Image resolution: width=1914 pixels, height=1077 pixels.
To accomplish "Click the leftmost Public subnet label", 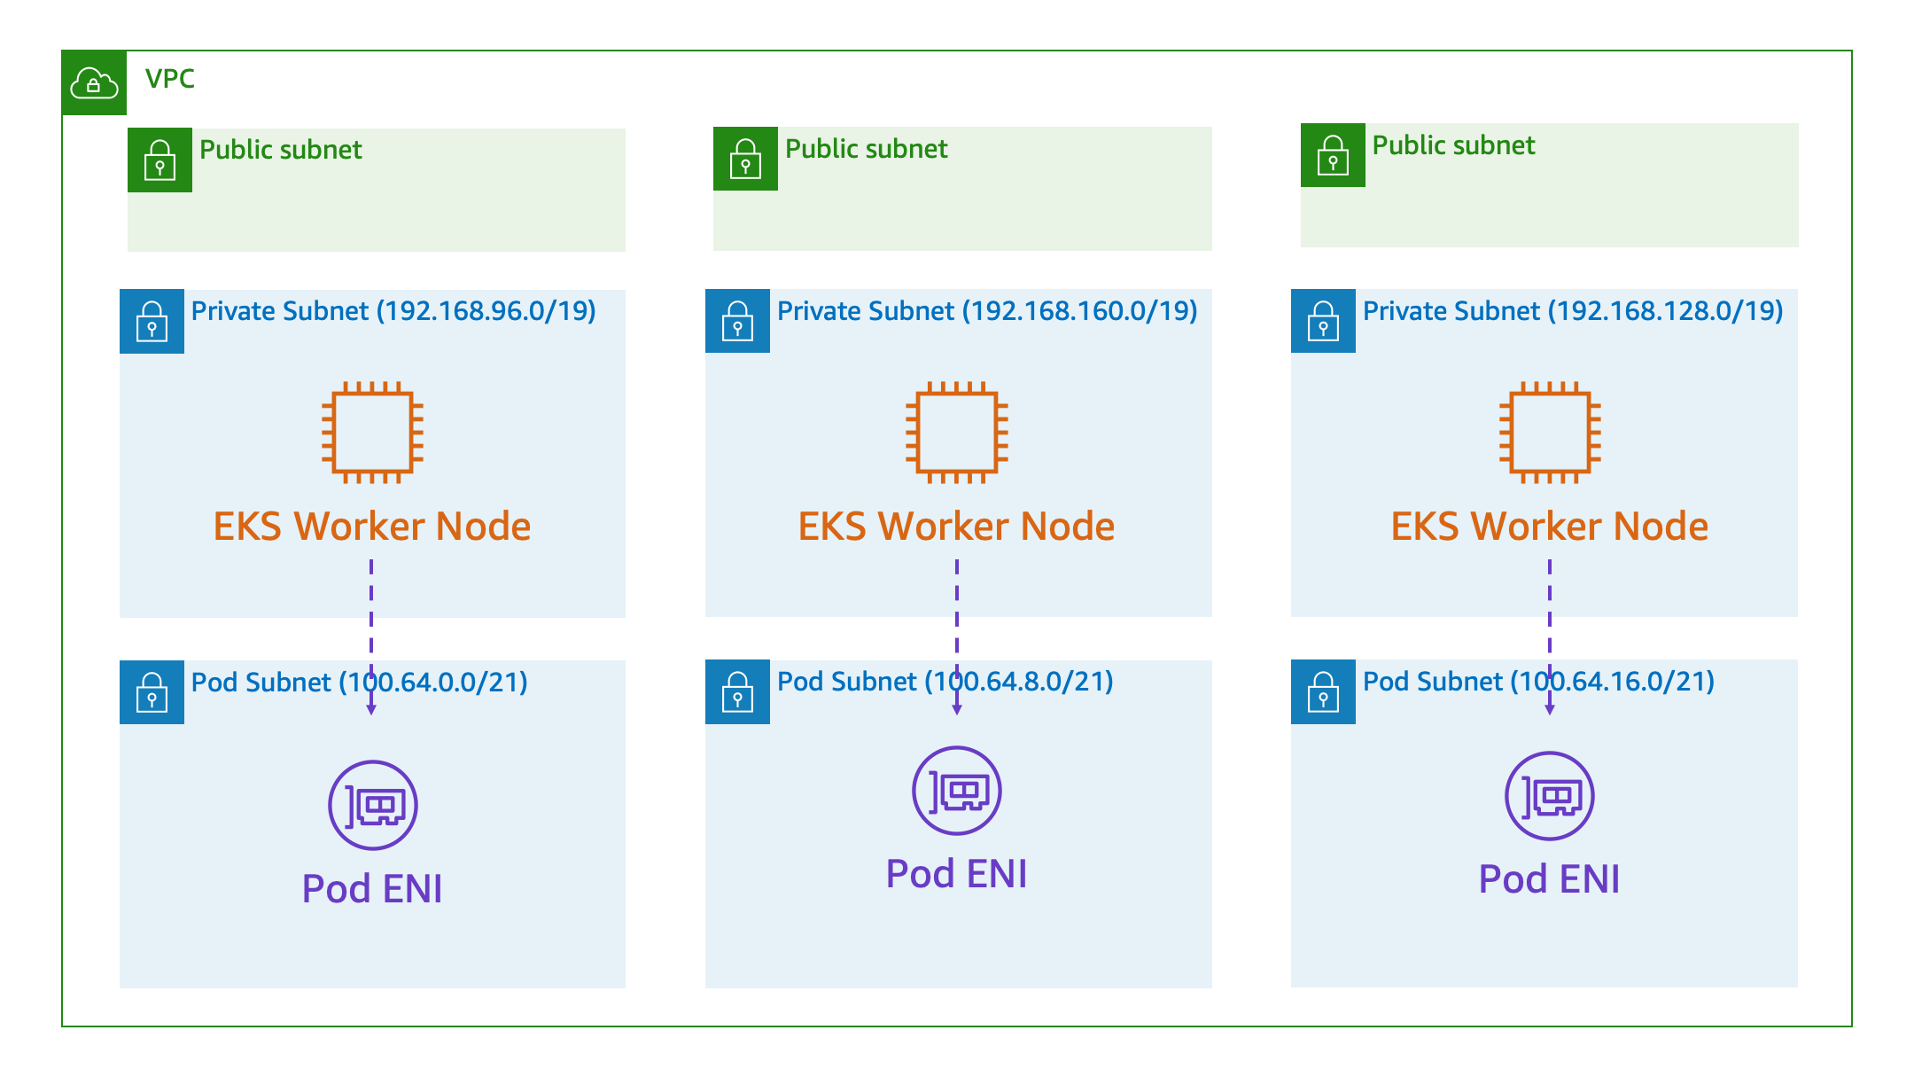I will (x=281, y=150).
